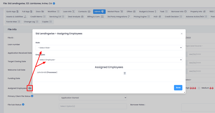Open the Admin shield tab
This screenshot has height=113, width=215.
99,12
